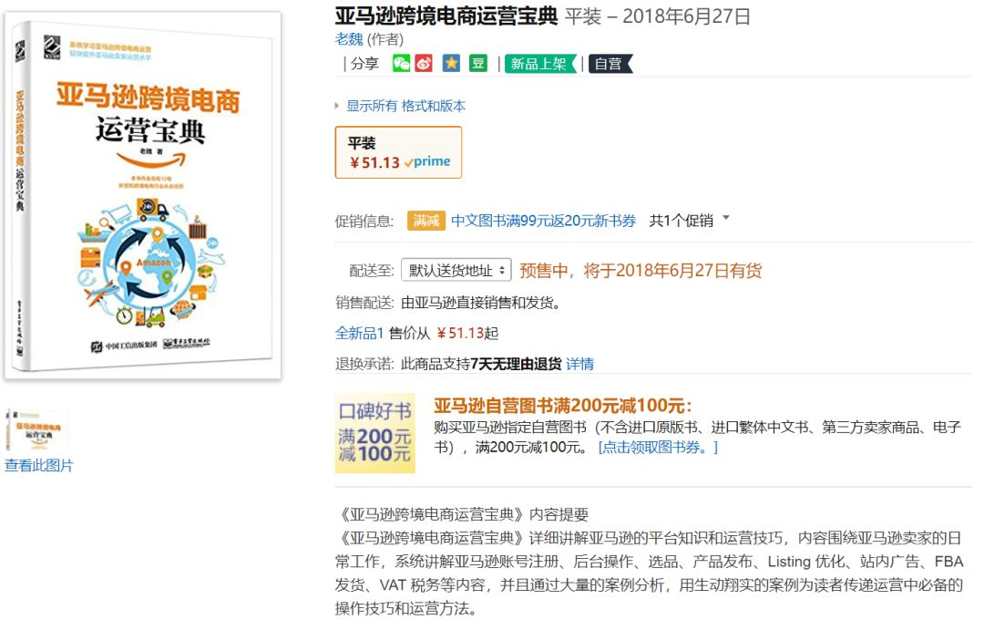
Task: Share via the star Qzone icon
Action: click(x=451, y=64)
